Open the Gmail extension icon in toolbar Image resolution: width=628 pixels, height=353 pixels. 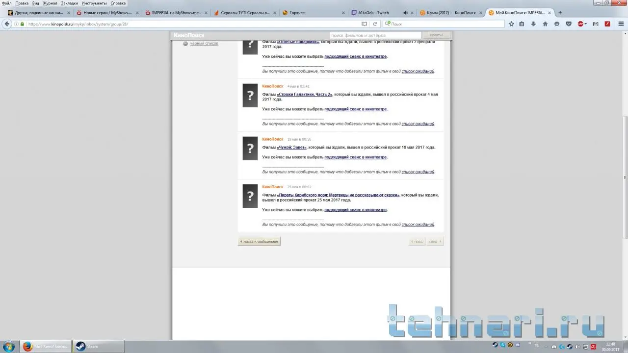596,24
